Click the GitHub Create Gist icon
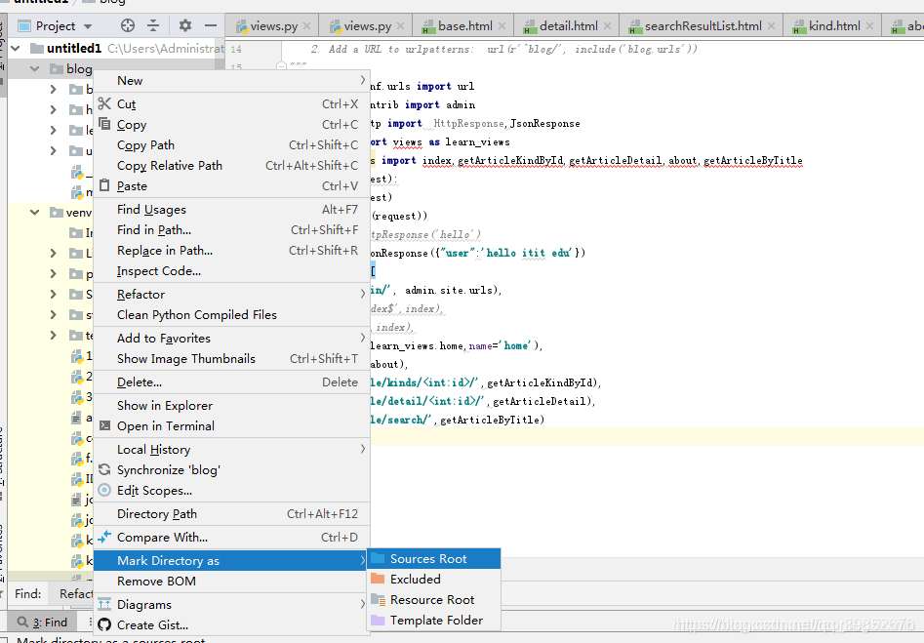Viewport: 924px width, 643px height. coord(104,624)
